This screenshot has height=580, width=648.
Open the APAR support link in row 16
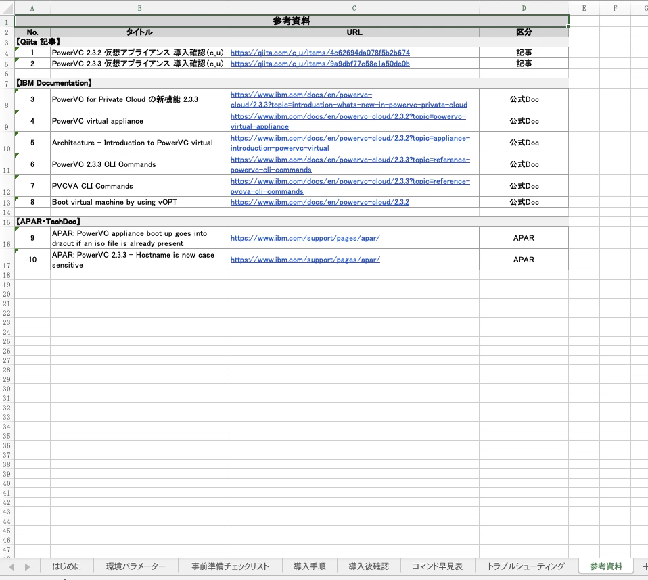(305, 238)
